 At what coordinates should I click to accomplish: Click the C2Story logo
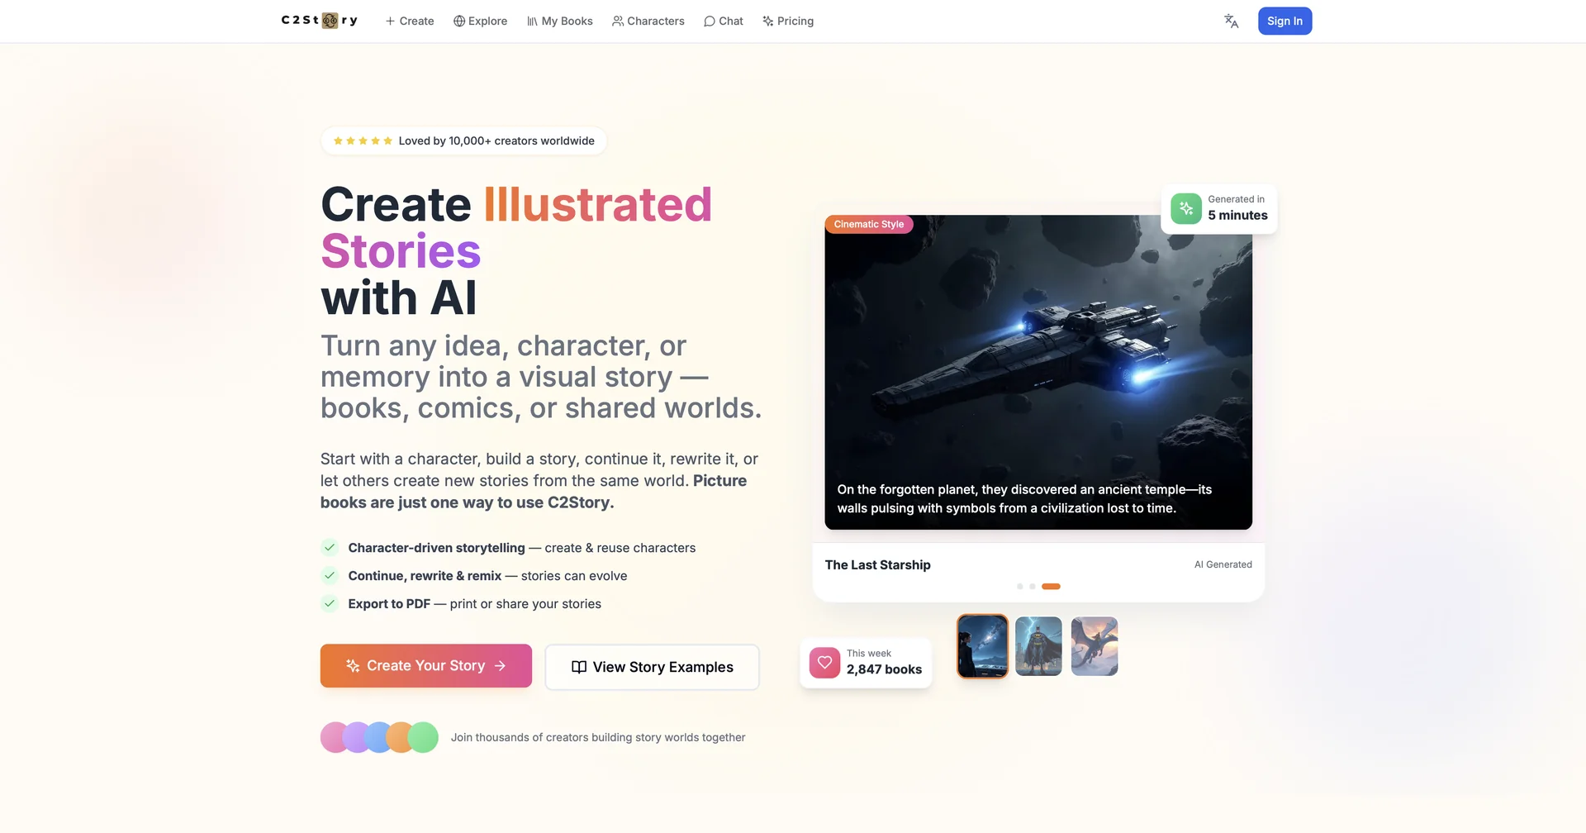(x=320, y=21)
